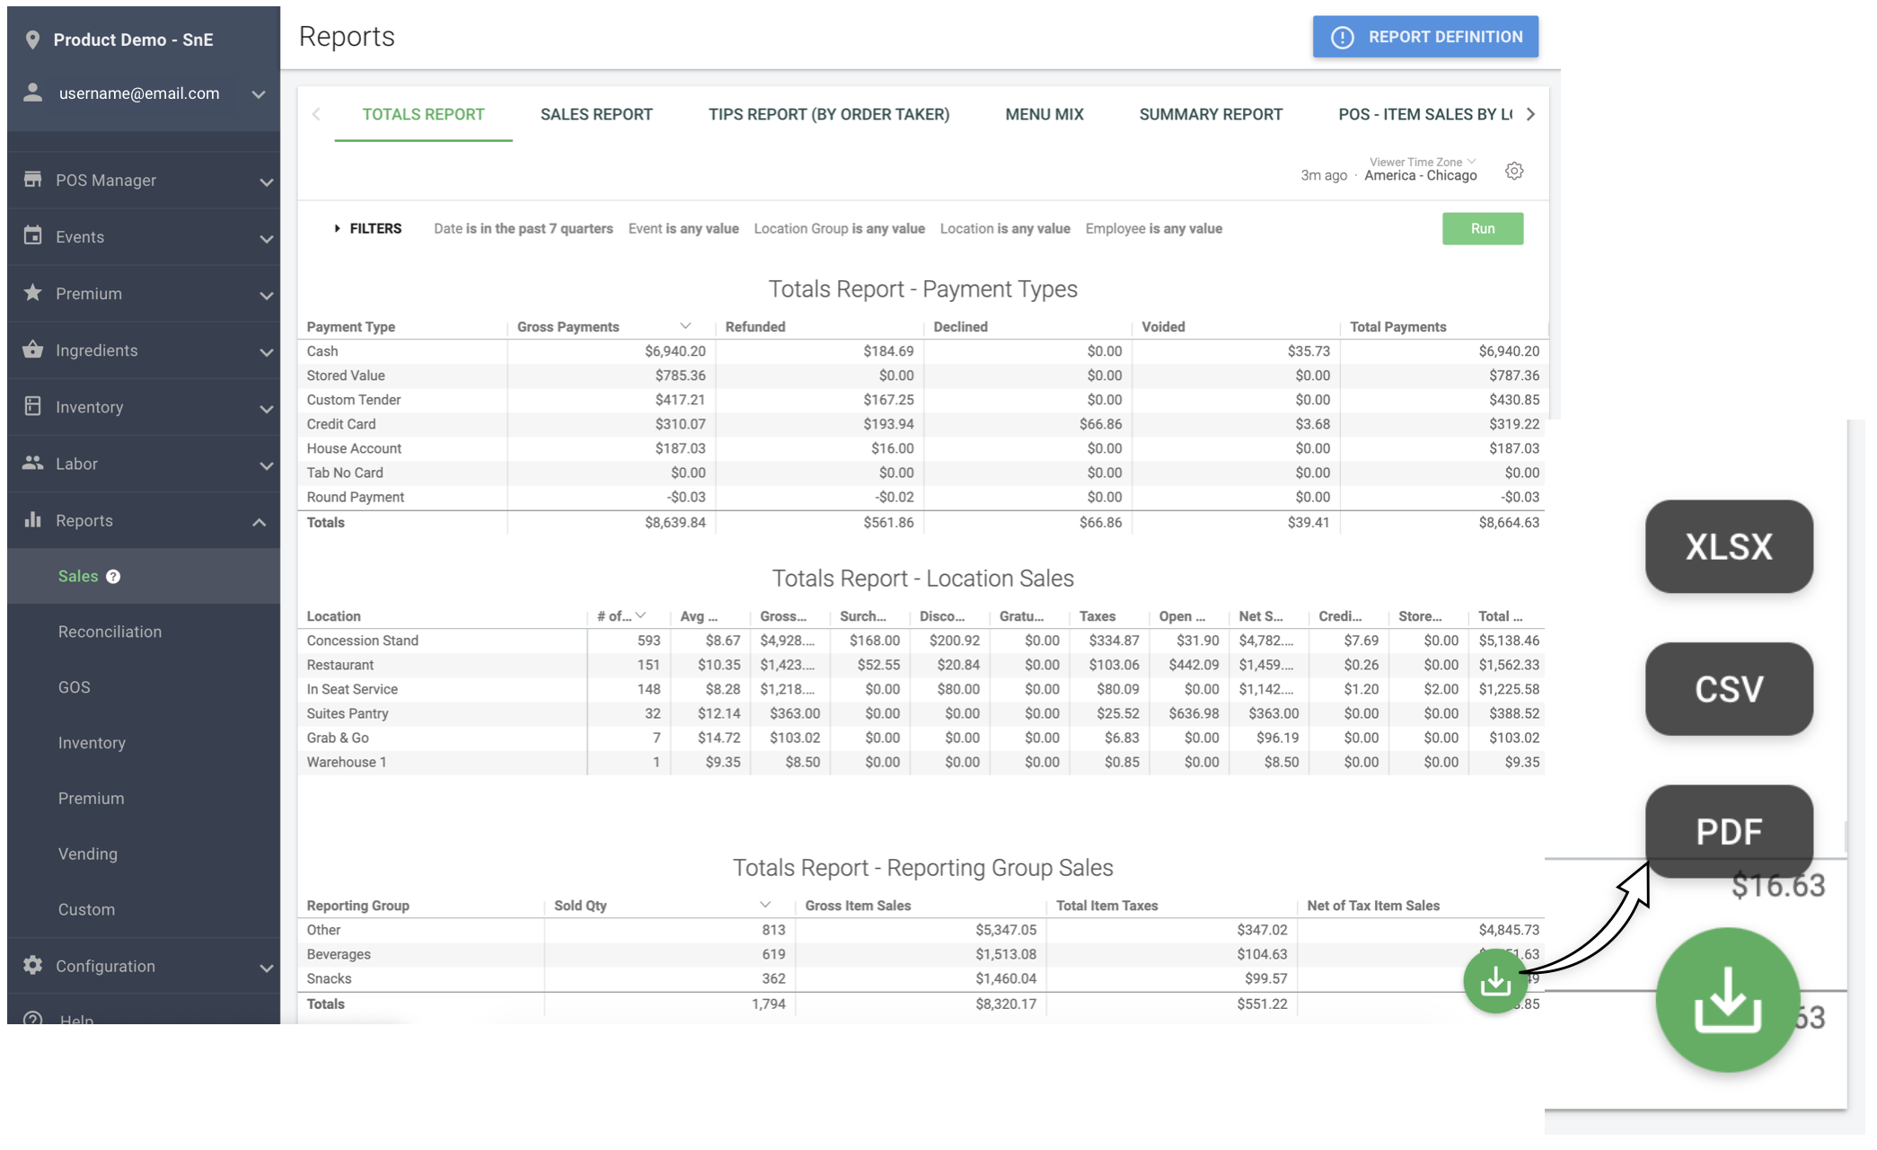The height and width of the screenshot is (1150, 1877).
Task: Click the Location Group filter text
Action: tap(839, 228)
